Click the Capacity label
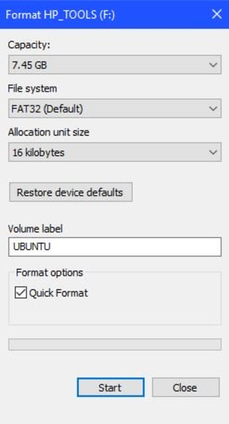The image size is (229, 424). click(x=29, y=45)
